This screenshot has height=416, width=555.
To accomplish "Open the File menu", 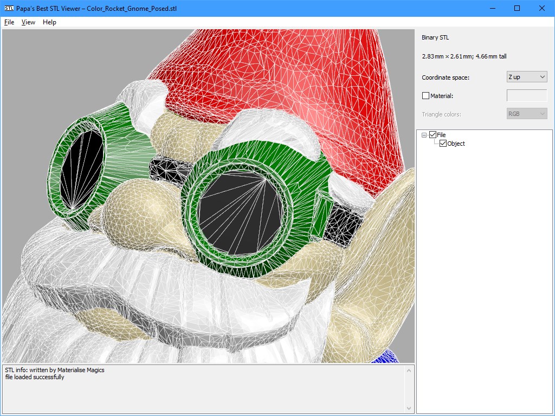I will 9,22.
